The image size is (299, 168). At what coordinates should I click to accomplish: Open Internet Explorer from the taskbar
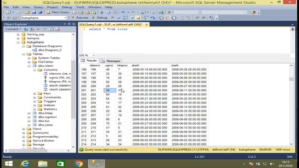[x=25, y=164]
